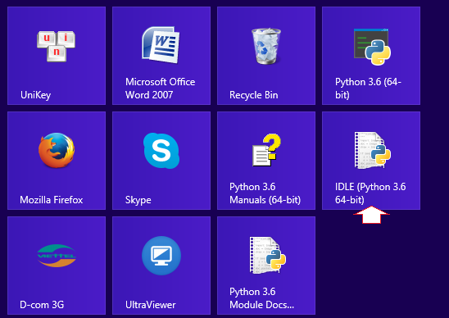
Task: Click the "Skype" tile label
Action: pos(138,200)
